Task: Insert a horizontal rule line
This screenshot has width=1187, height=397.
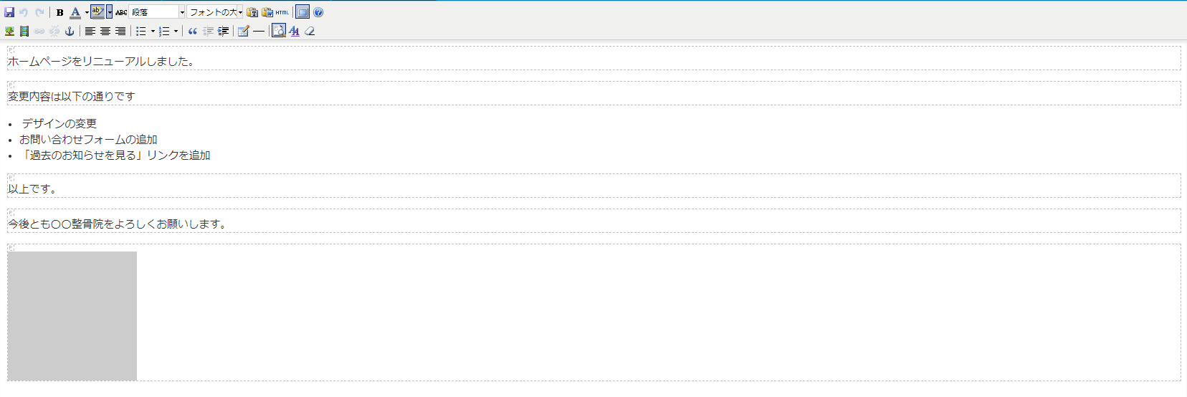Action: point(259,32)
